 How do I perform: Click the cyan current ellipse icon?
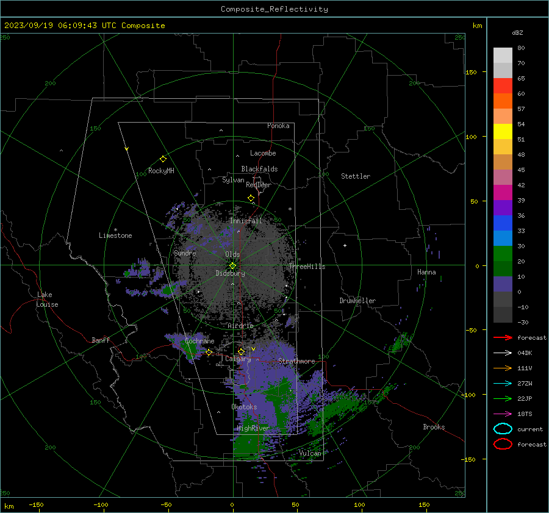coord(503,429)
